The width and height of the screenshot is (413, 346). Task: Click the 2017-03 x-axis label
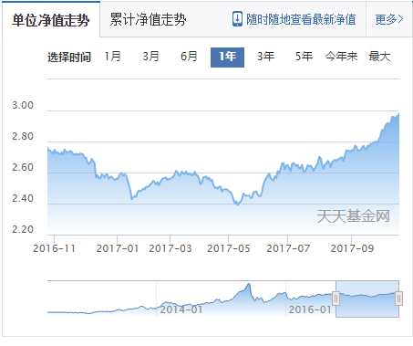(x=170, y=248)
